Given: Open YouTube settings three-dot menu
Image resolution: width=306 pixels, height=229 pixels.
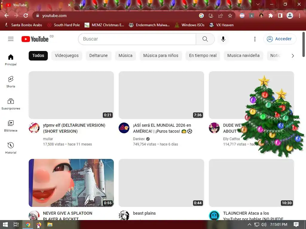Looking at the screenshot, I should pos(255,39).
